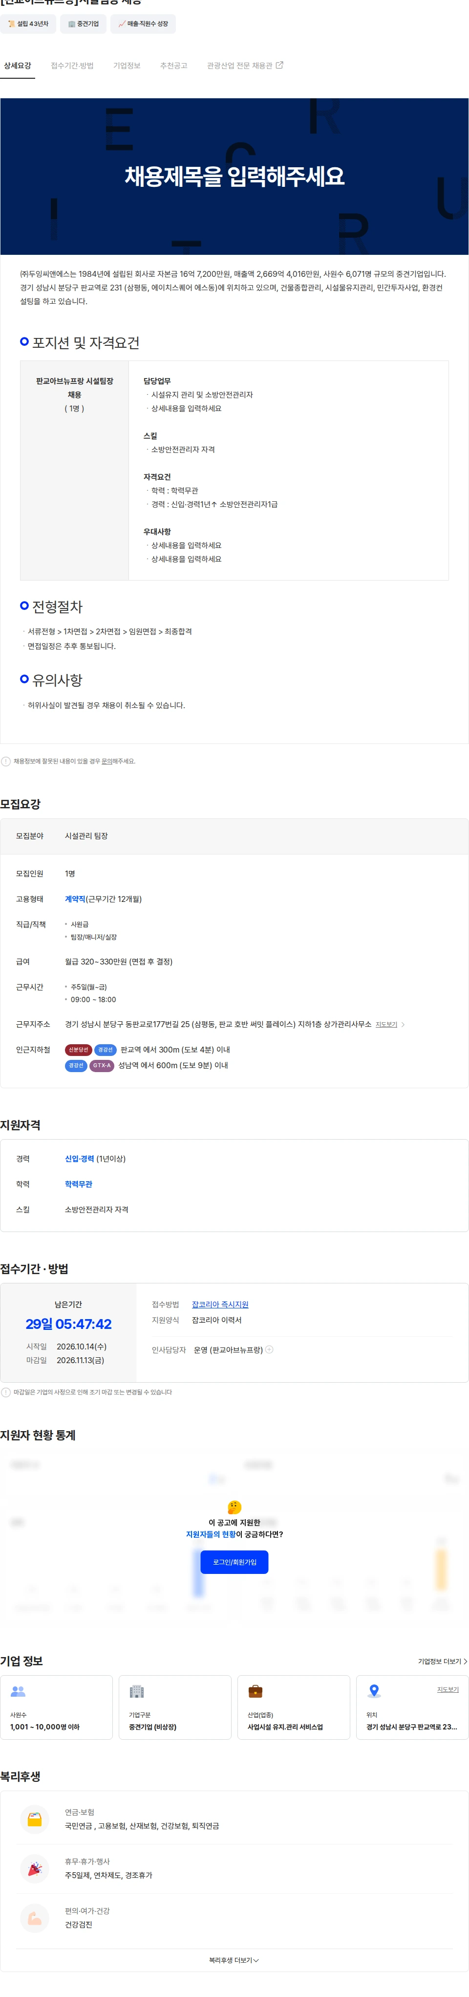Click the 2026.11.13(금) closing date
This screenshot has height=1997, width=469.
point(81,1361)
